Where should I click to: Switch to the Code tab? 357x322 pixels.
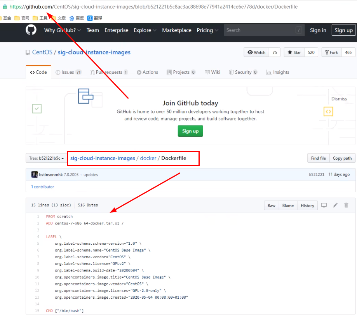coord(38,72)
